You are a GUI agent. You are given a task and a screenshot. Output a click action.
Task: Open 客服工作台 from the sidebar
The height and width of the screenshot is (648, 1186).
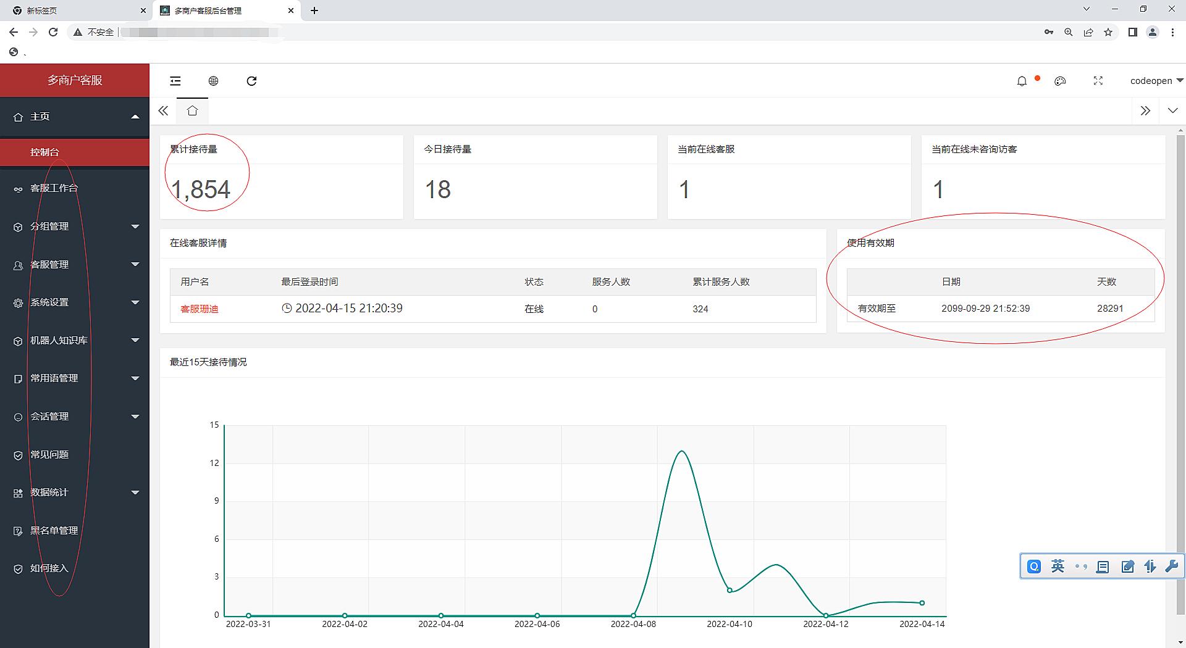pyautogui.click(x=54, y=188)
